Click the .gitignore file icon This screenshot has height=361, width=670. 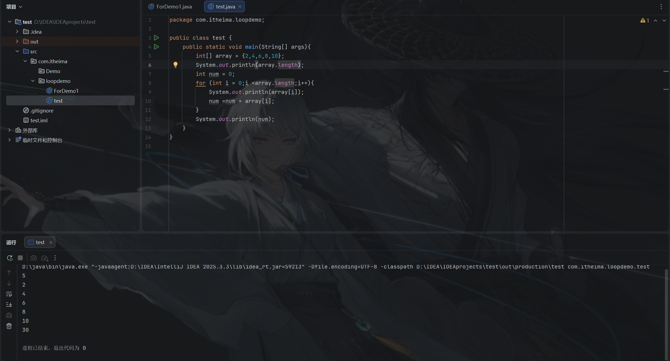[x=26, y=110]
